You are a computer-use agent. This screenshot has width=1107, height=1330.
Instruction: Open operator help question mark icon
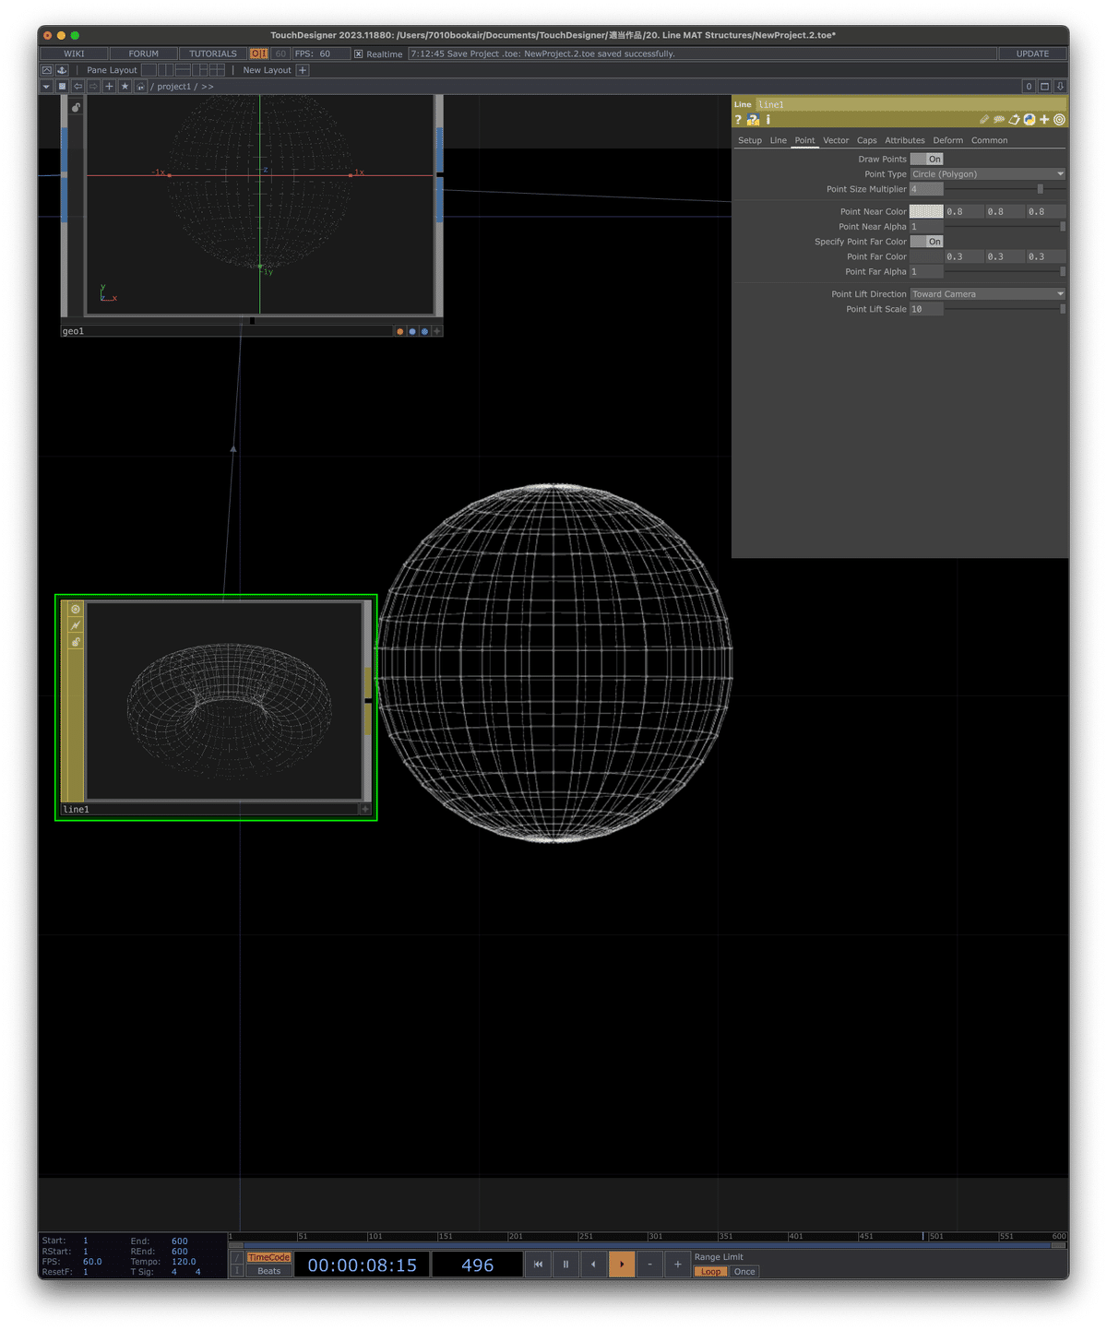tap(738, 120)
